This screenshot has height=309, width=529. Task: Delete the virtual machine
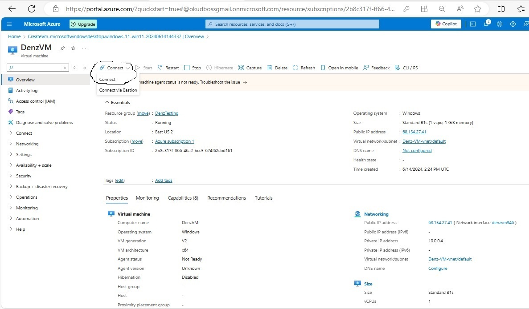click(x=277, y=68)
